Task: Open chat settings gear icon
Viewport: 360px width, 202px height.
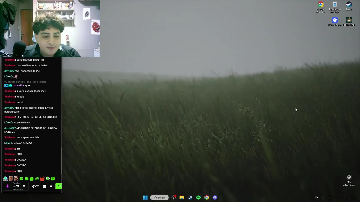Action: [51, 186]
